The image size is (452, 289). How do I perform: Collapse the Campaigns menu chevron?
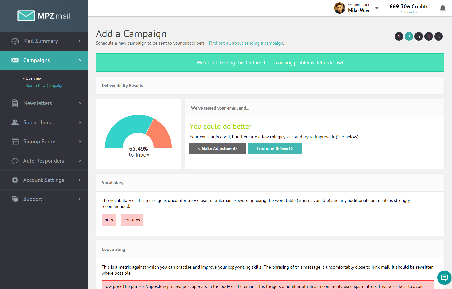coord(80,60)
